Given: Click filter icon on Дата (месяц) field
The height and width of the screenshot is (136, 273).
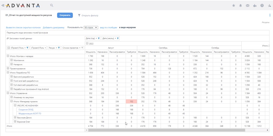Looking at the screenshot, I should point(118,38).
